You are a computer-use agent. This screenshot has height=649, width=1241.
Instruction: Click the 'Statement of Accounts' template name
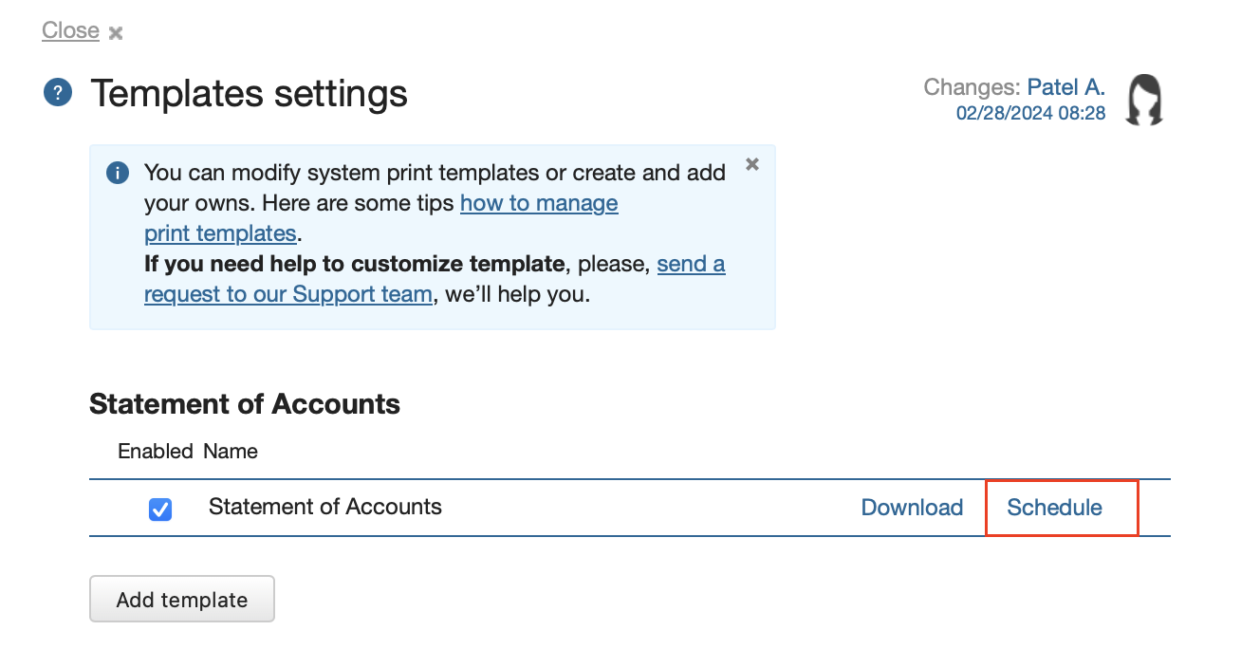pyautogui.click(x=325, y=507)
